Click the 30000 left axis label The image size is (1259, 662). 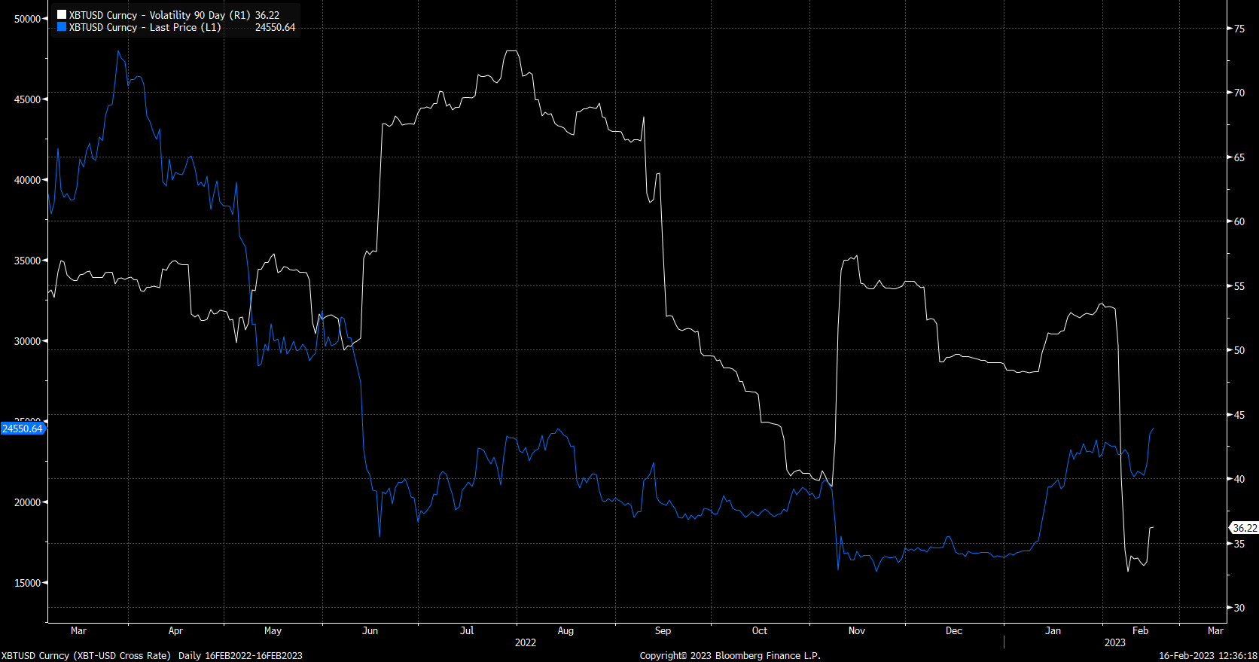tap(27, 341)
